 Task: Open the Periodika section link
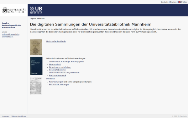coord(50,79)
